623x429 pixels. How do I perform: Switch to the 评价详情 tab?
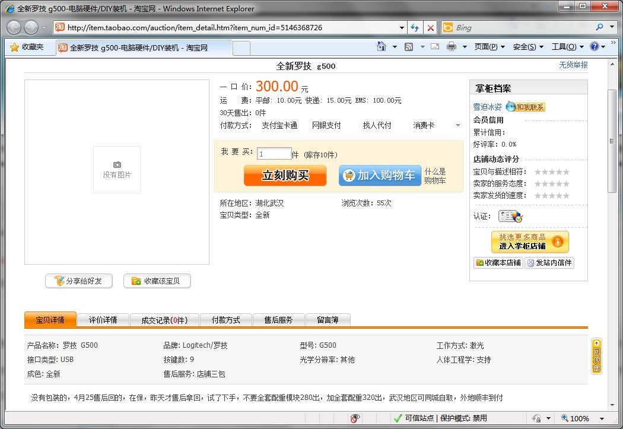click(x=103, y=320)
